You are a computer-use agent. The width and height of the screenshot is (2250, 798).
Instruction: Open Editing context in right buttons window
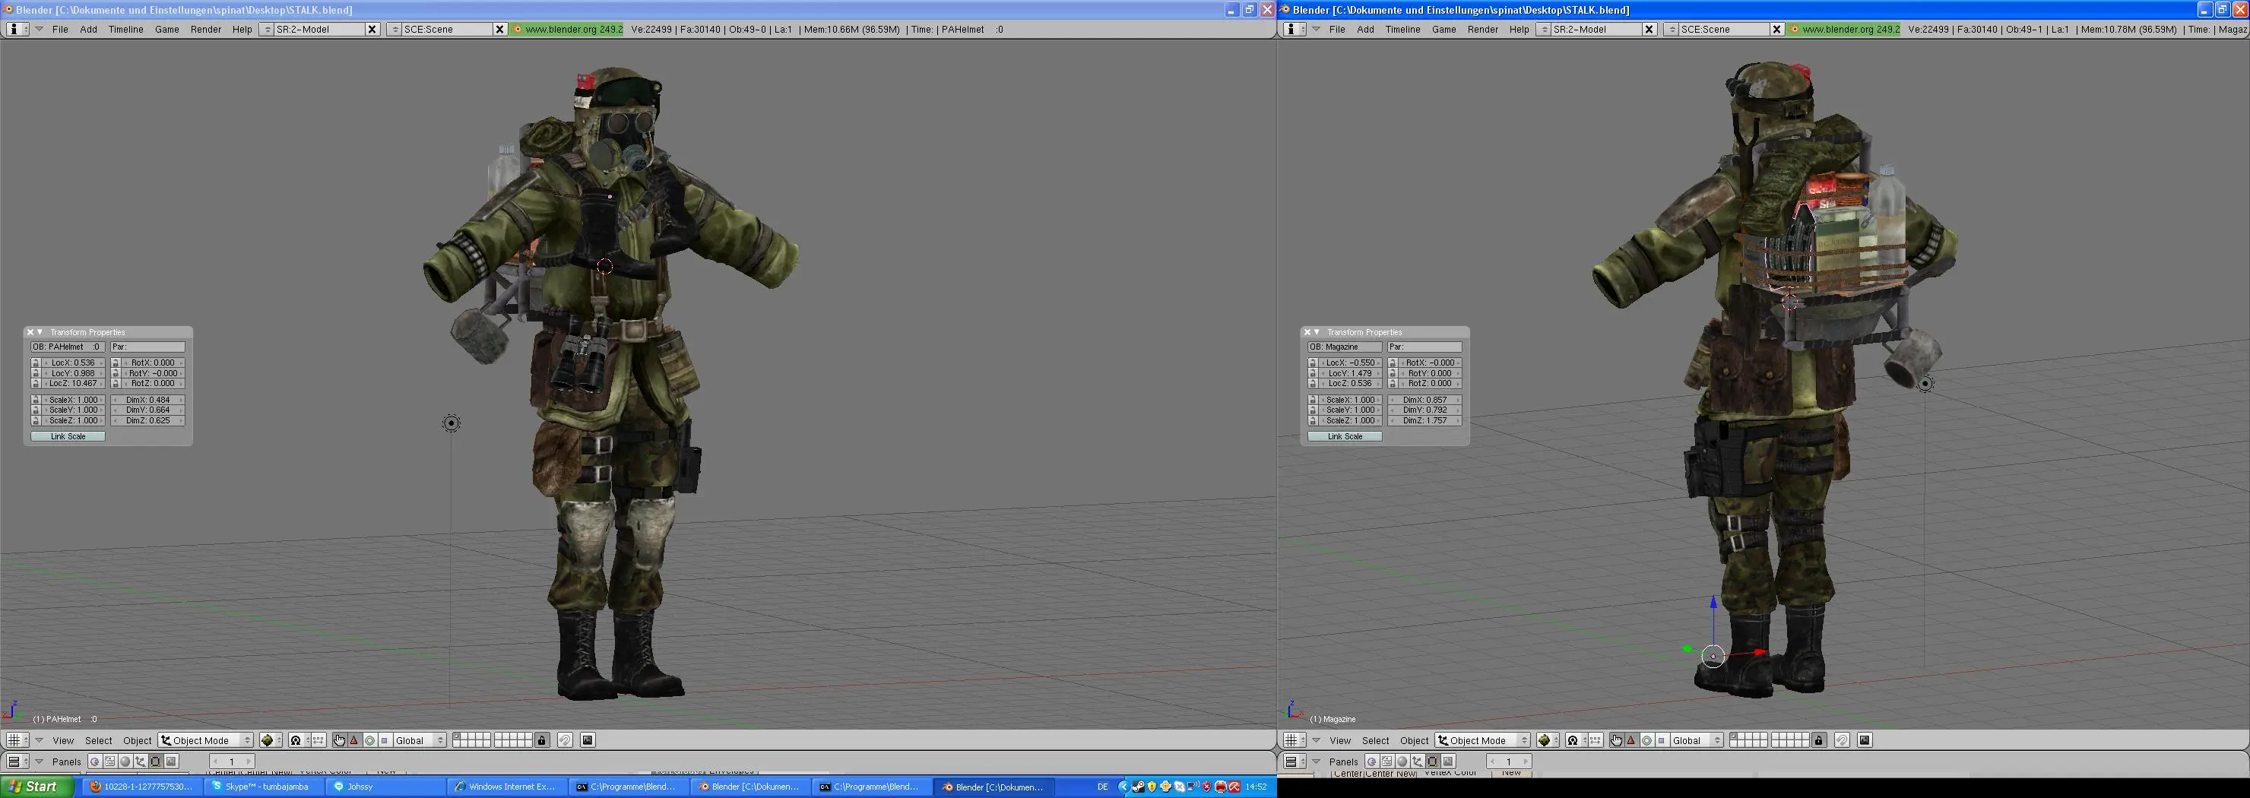(x=1434, y=762)
